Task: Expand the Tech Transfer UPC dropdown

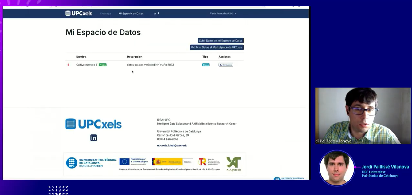Action: [223, 14]
